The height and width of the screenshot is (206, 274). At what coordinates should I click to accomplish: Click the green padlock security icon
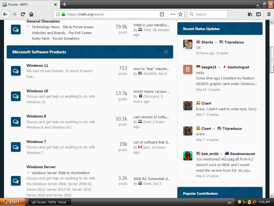coord(63,14)
